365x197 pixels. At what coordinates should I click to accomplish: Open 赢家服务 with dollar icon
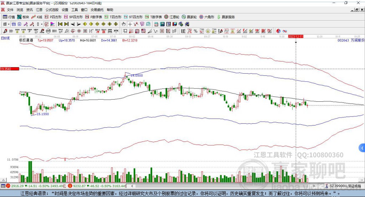pos(226,17)
